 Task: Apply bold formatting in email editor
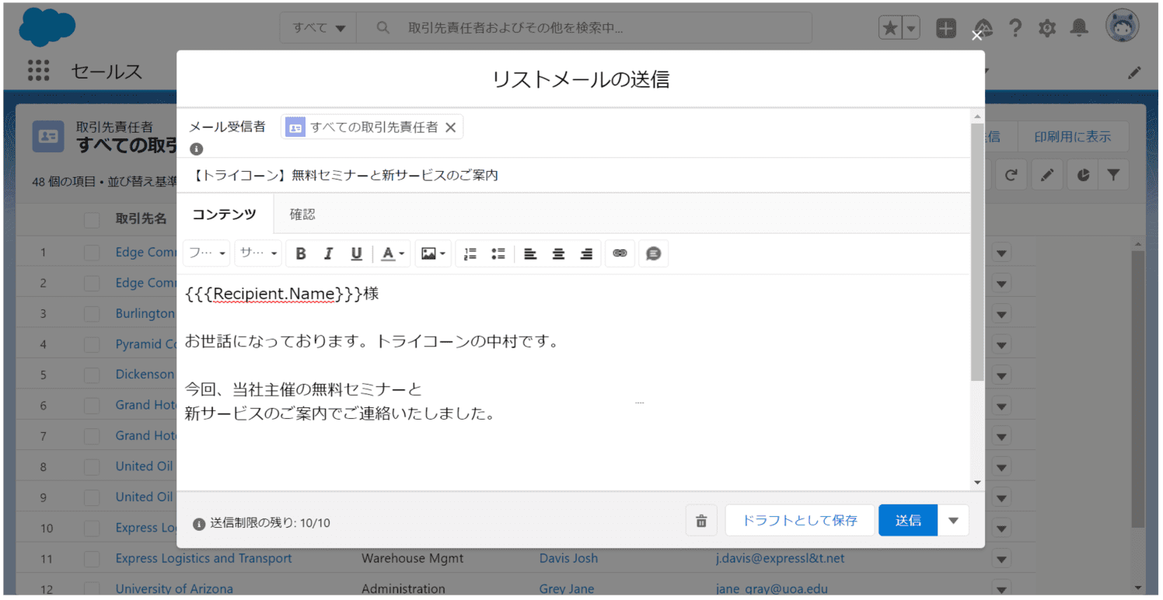301,253
